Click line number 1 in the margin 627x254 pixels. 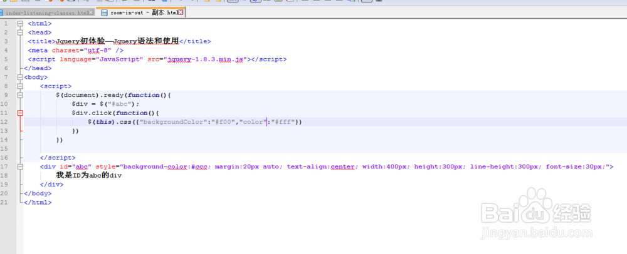point(6,24)
